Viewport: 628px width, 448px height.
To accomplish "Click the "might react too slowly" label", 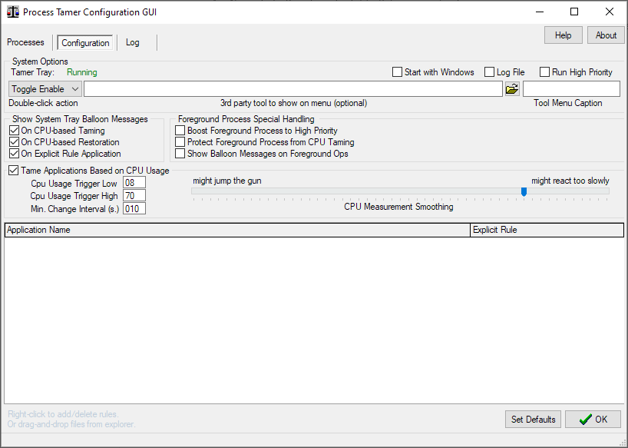I will pyautogui.click(x=570, y=181).
